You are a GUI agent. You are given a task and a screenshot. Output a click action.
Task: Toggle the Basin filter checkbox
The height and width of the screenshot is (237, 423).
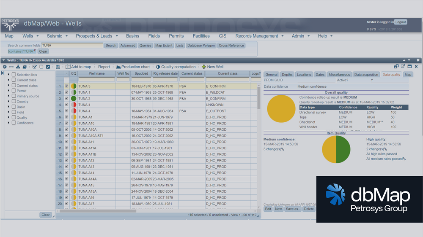pyautogui.click(x=14, y=107)
